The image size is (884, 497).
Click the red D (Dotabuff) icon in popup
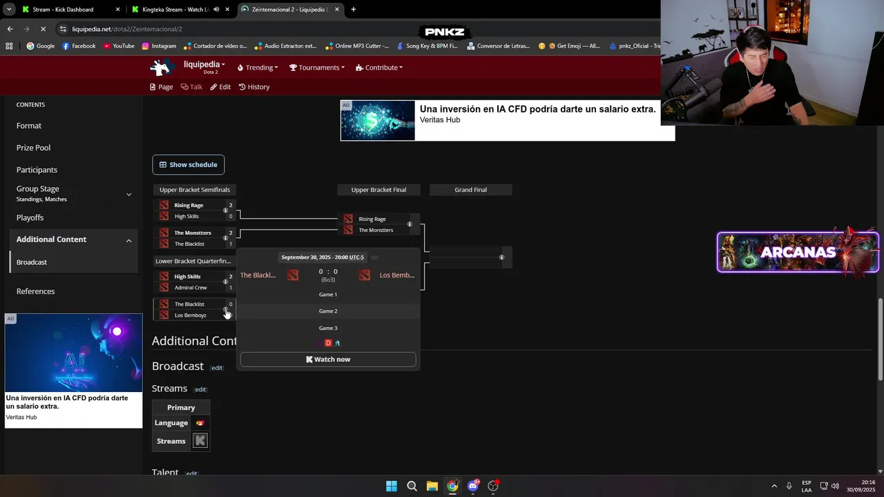pyautogui.click(x=328, y=343)
